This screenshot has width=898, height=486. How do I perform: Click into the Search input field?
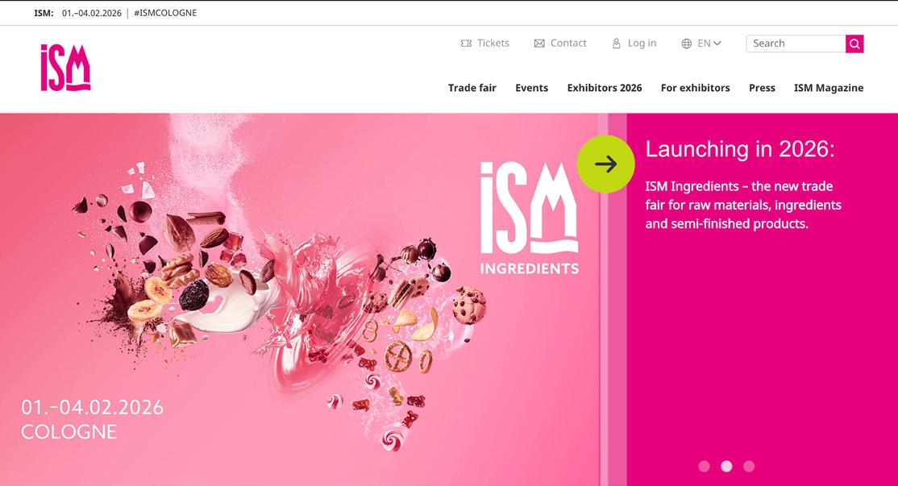(796, 44)
